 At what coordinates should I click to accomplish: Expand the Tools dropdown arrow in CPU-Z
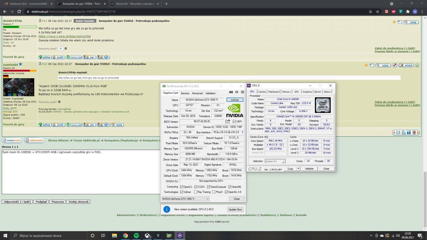click(x=298, y=169)
